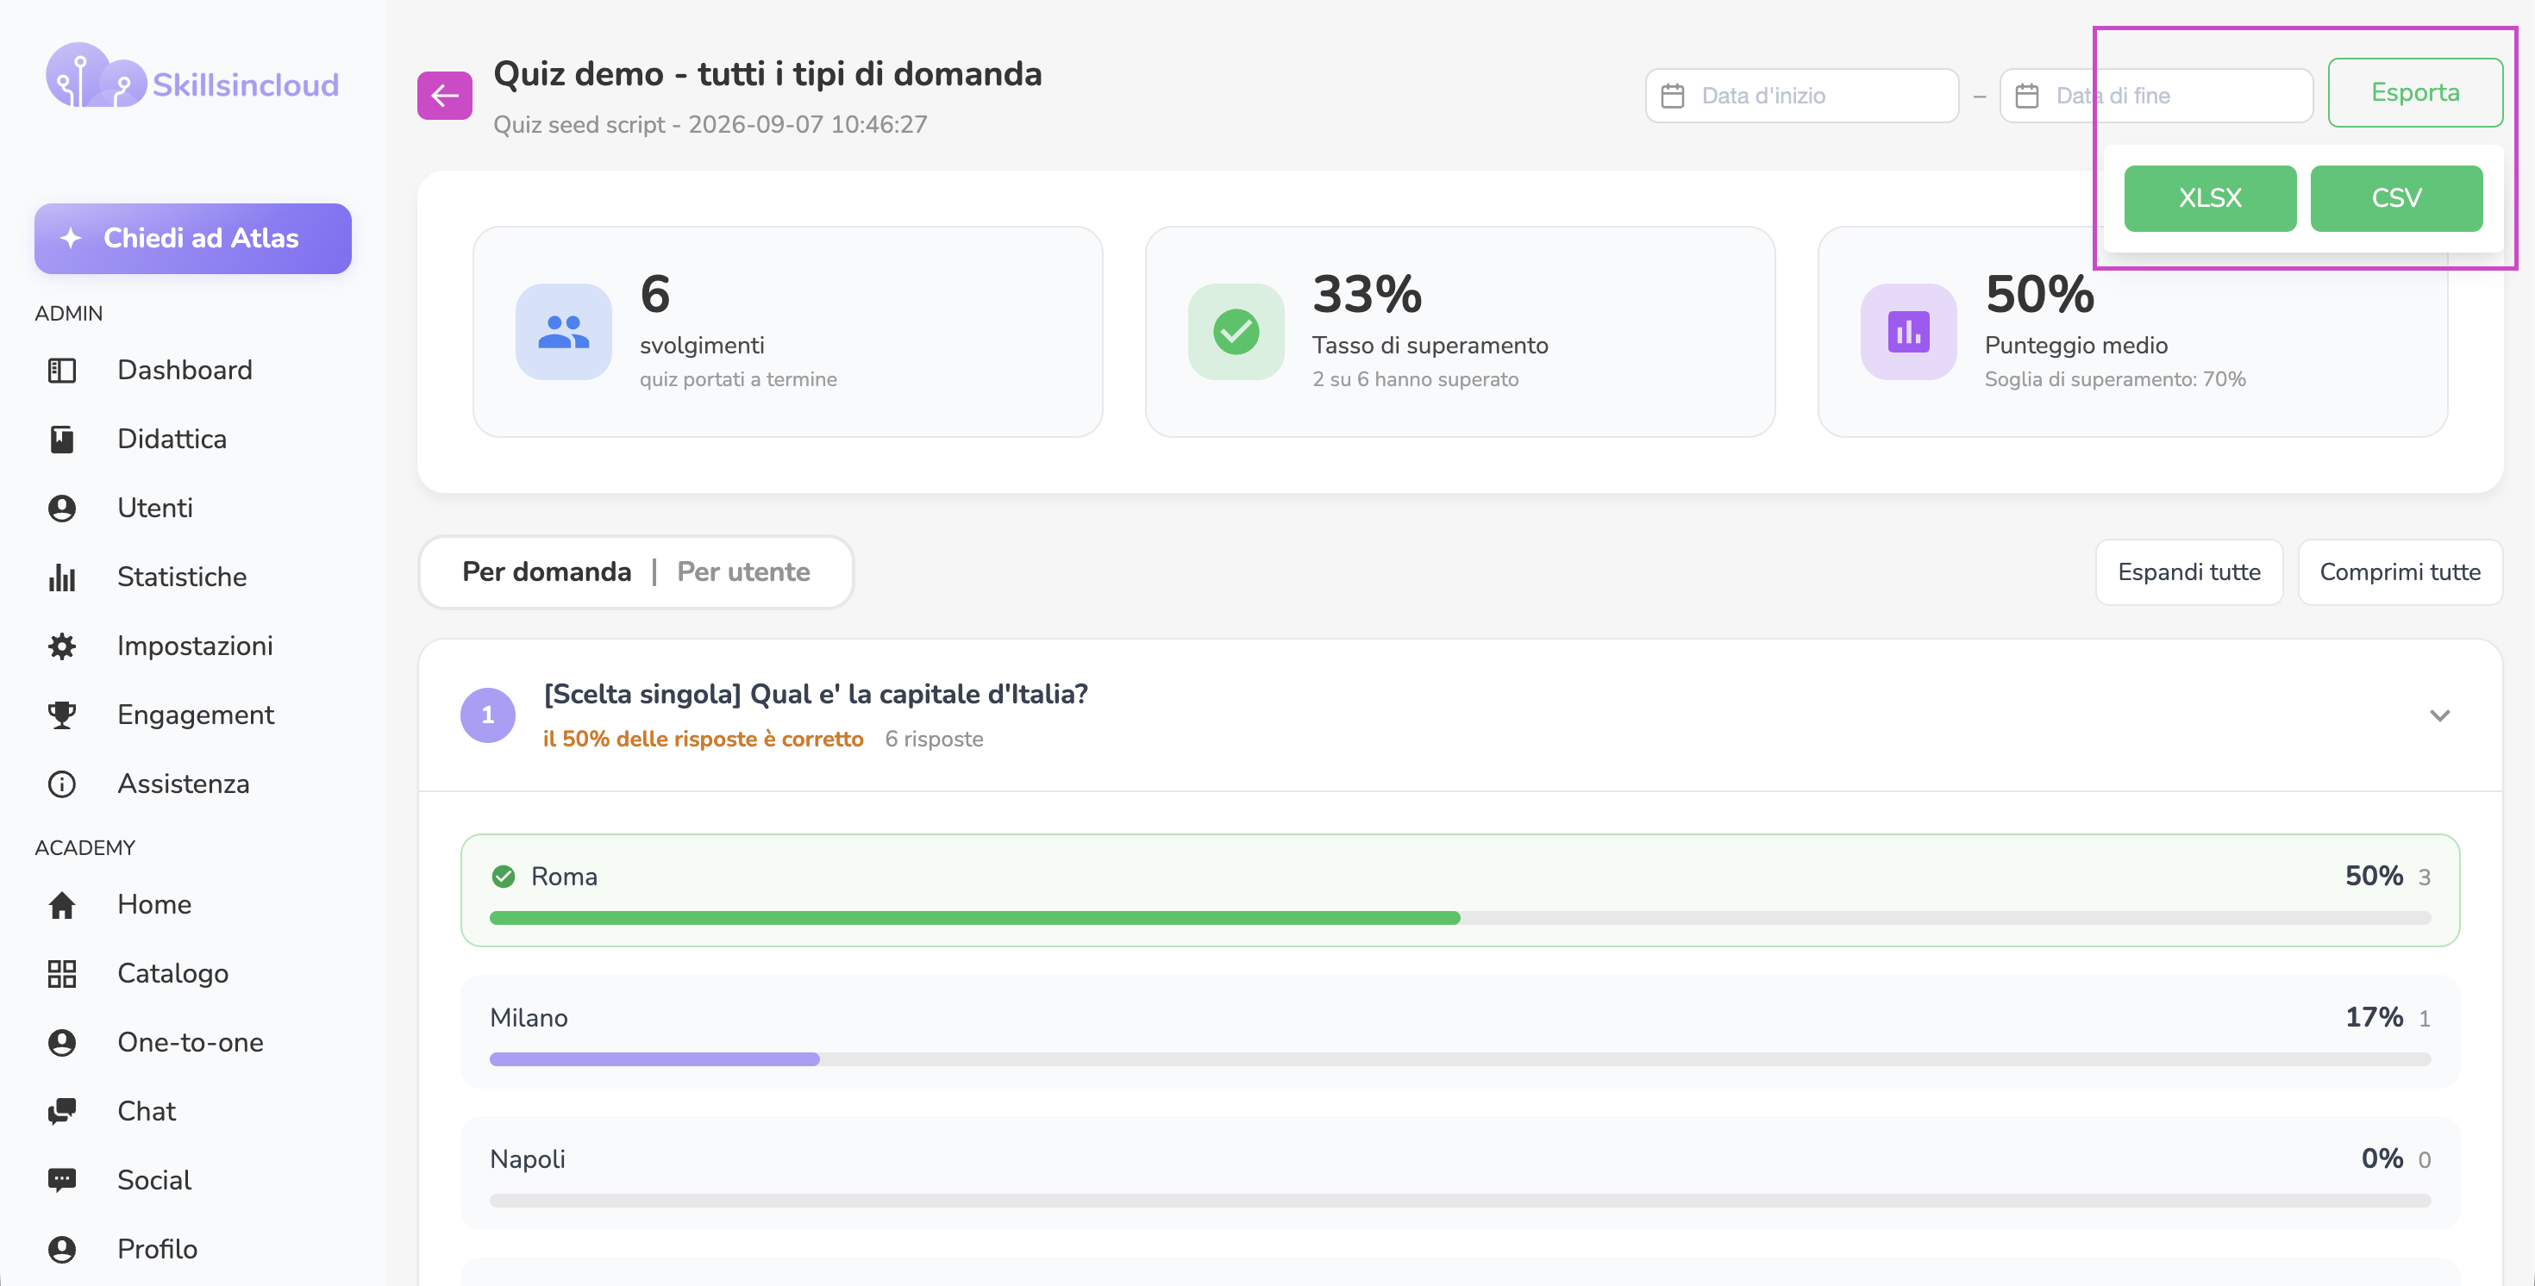
Task: Click the purple Punteggio medio chart icon
Action: [1908, 332]
